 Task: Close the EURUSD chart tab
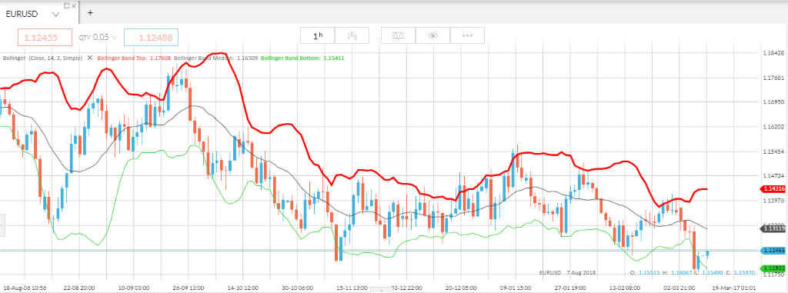pos(75,5)
